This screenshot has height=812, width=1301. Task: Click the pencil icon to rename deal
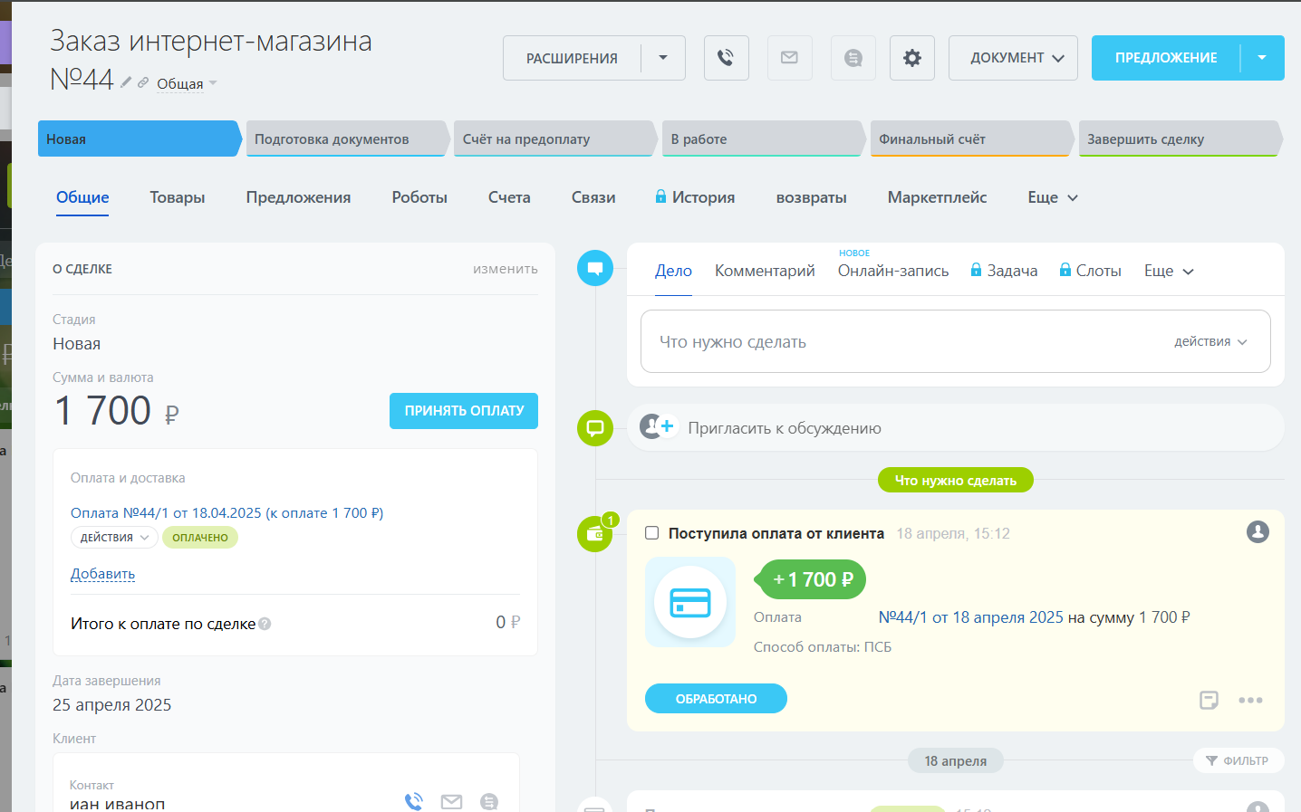click(126, 82)
